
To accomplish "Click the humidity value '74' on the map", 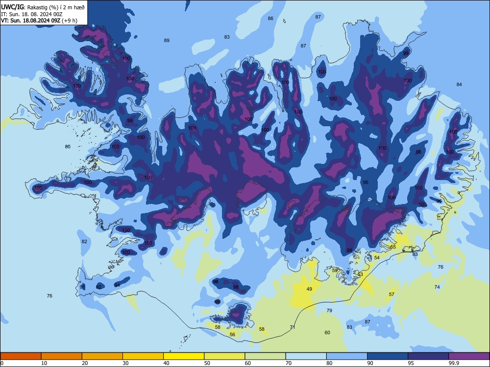I will (x=437, y=287).
